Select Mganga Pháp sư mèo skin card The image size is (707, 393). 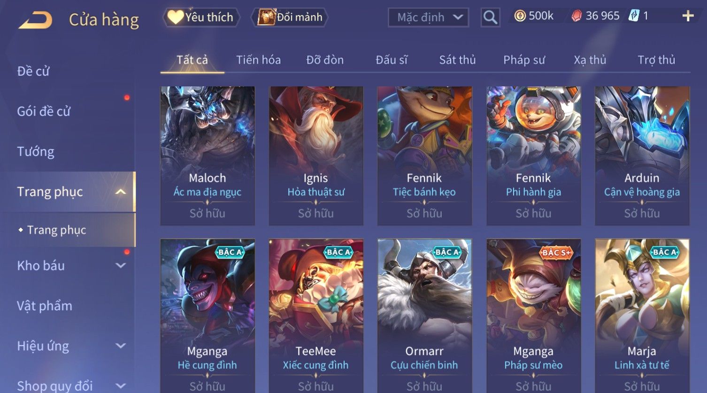click(533, 316)
